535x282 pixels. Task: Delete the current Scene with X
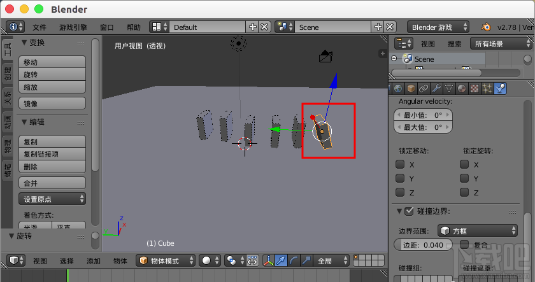click(x=390, y=27)
